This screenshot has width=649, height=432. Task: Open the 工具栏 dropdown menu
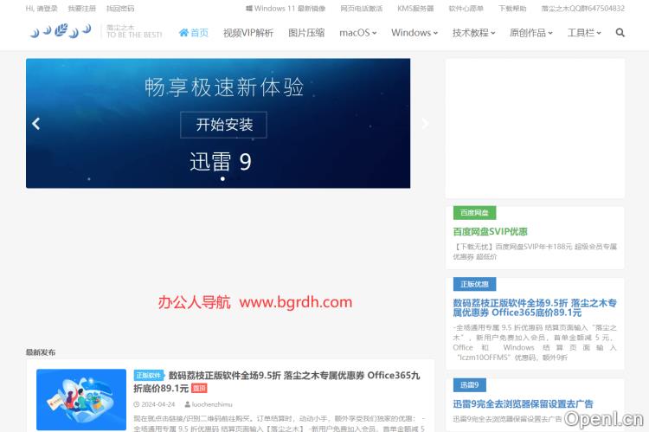(584, 33)
